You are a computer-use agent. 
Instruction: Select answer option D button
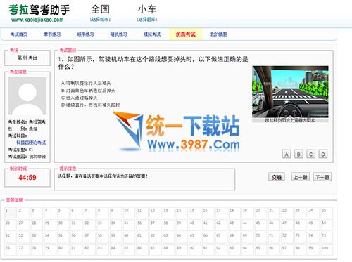point(323,155)
